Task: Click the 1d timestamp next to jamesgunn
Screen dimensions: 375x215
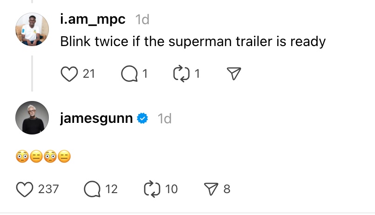Action: click(165, 119)
